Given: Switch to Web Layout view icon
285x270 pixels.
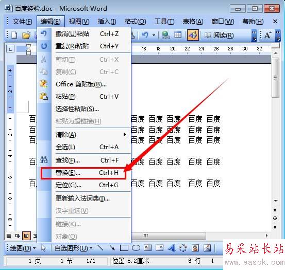Looking at the screenshot, I should point(18,236).
